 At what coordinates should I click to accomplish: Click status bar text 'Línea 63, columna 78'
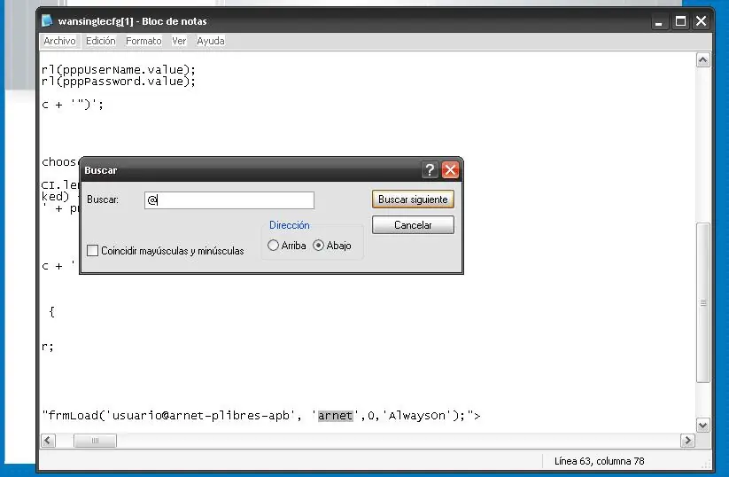pos(600,461)
